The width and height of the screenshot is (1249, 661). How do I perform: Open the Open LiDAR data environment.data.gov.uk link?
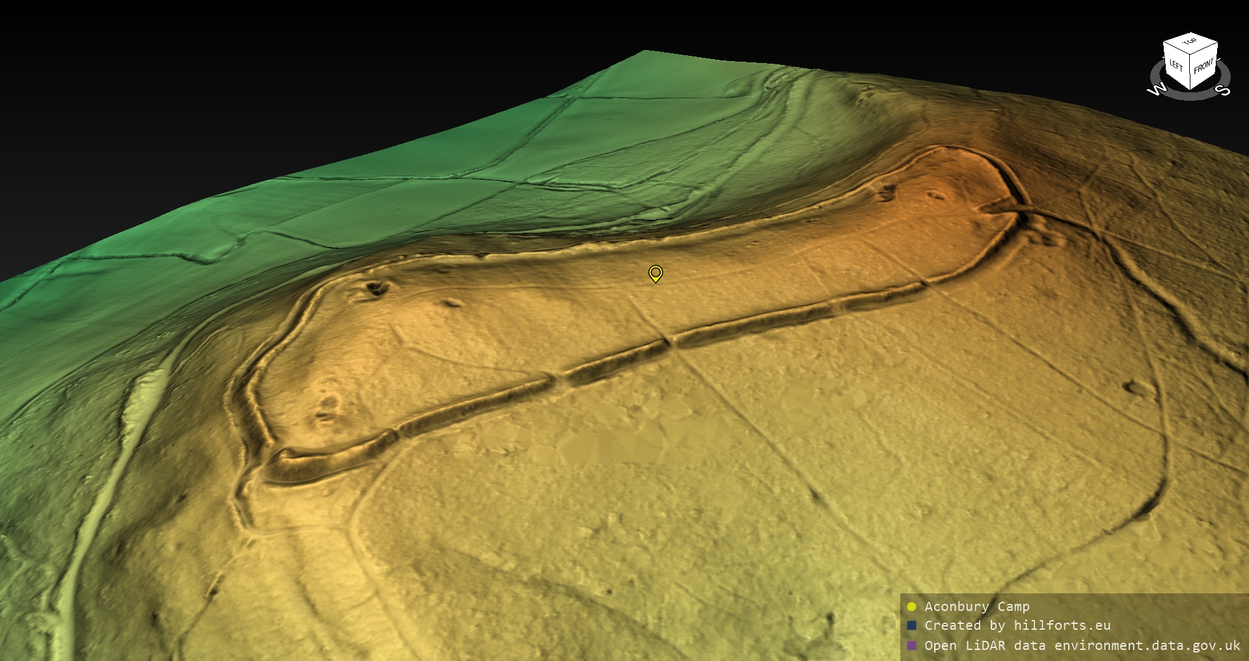(1082, 645)
